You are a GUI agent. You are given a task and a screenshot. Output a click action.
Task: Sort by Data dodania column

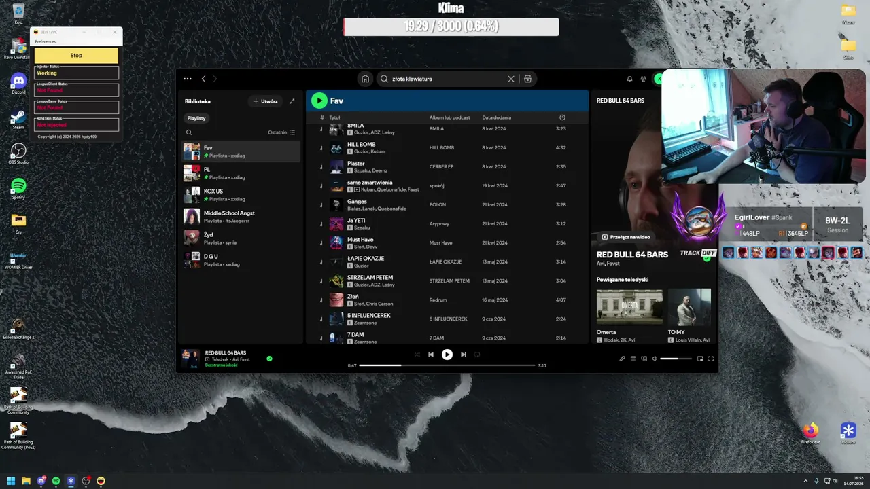(x=497, y=117)
